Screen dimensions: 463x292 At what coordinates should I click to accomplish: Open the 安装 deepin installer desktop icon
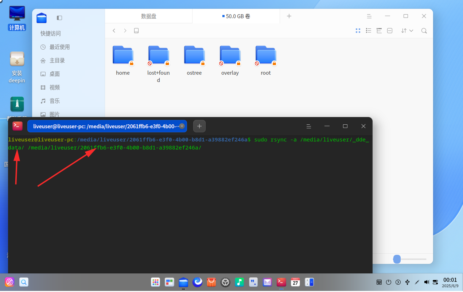point(17,67)
